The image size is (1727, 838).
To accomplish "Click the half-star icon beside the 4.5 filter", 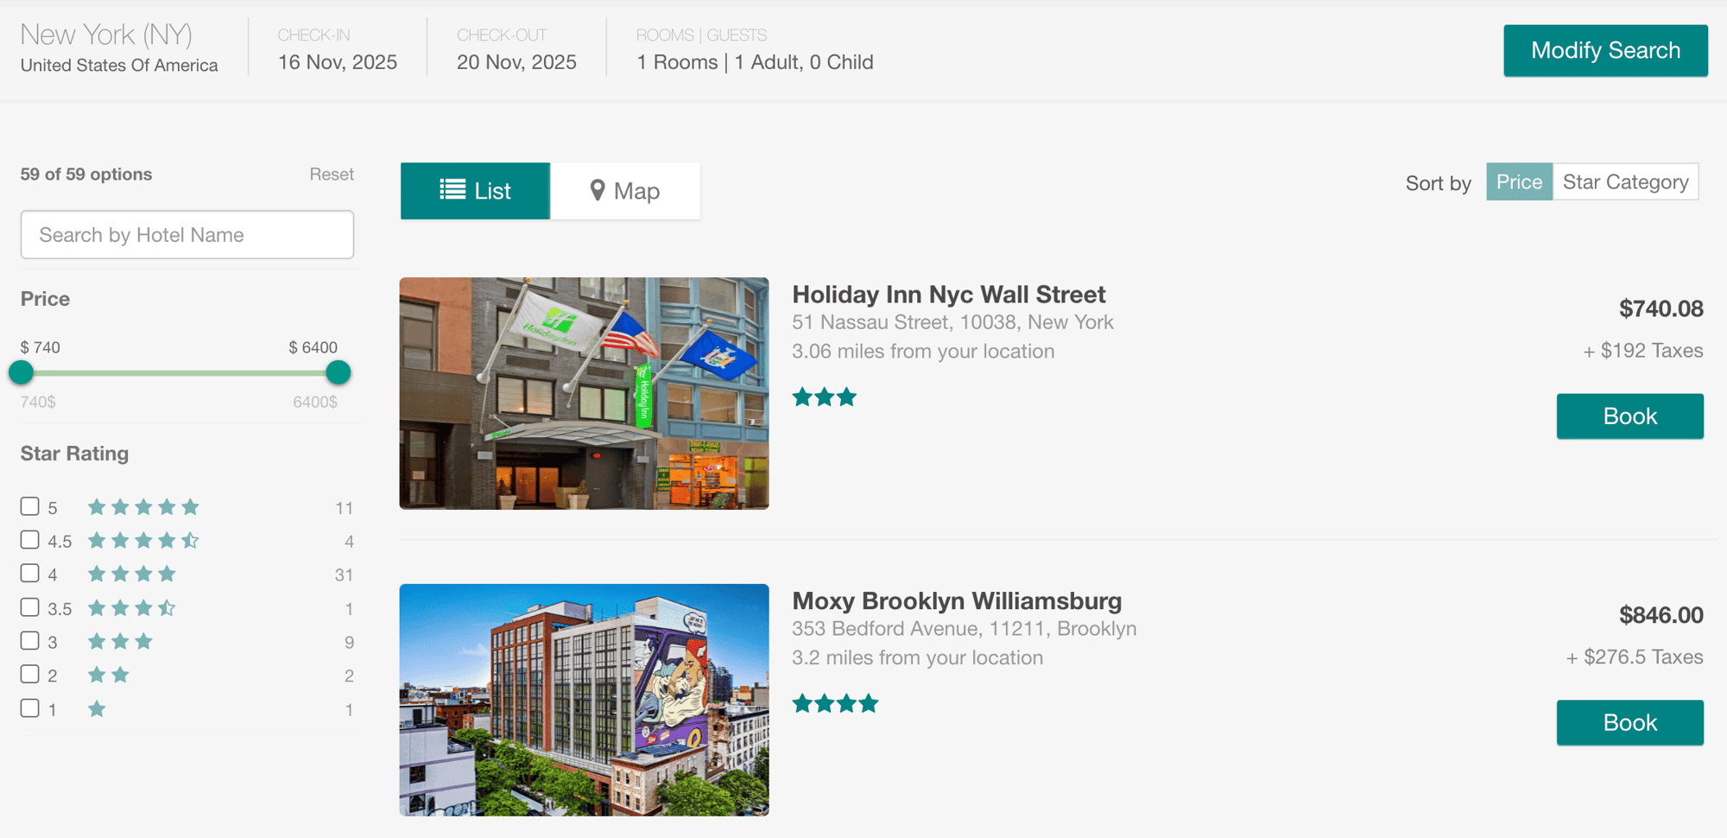I will click(x=192, y=540).
